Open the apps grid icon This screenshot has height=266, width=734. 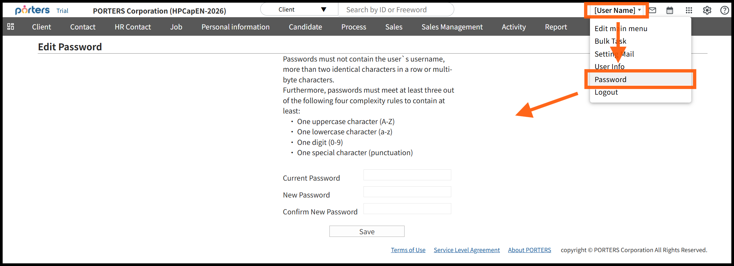(689, 10)
